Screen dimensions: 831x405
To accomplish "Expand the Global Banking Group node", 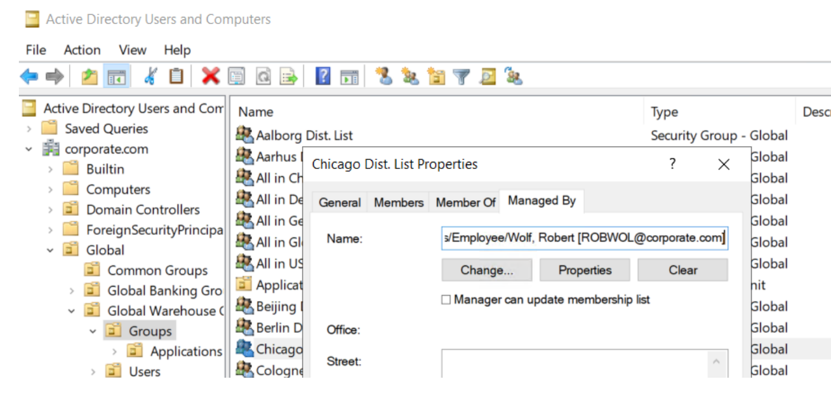I will (x=72, y=291).
